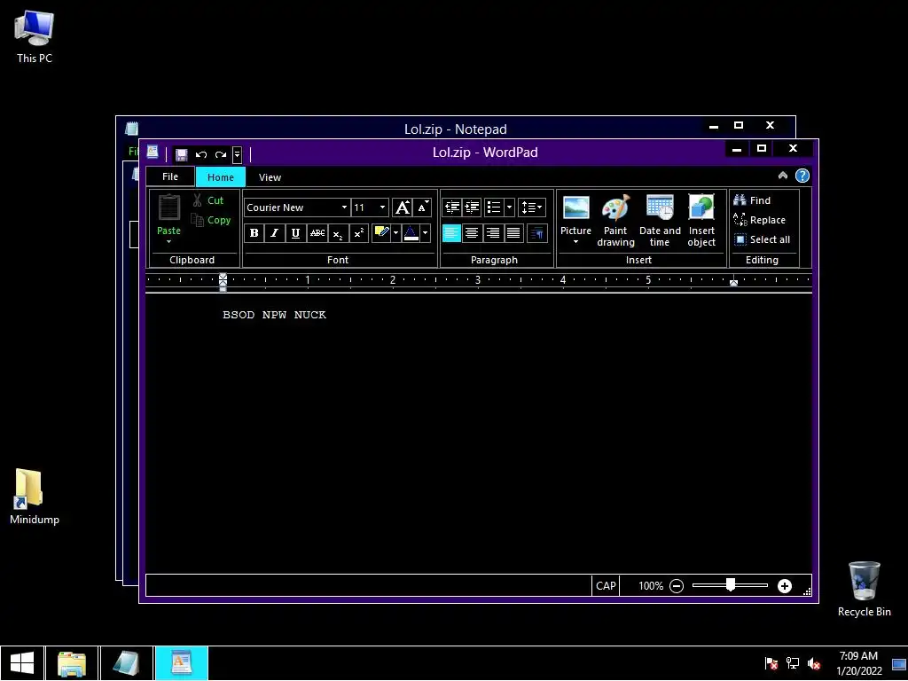Screen dimensions: 908x681
Task: Toggle bold formatting
Action: (x=254, y=233)
